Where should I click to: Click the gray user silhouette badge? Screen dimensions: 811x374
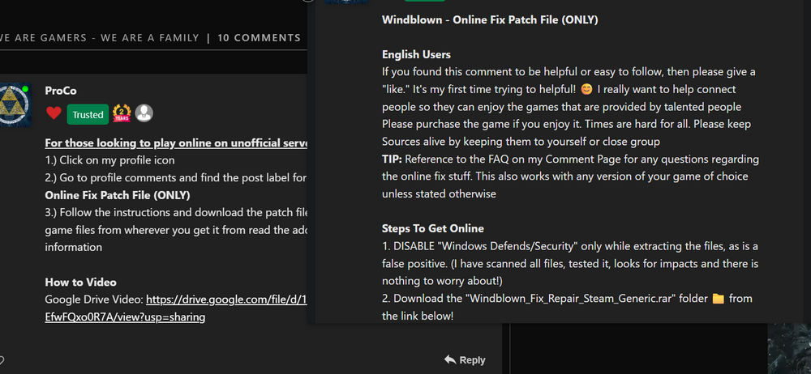tap(144, 113)
